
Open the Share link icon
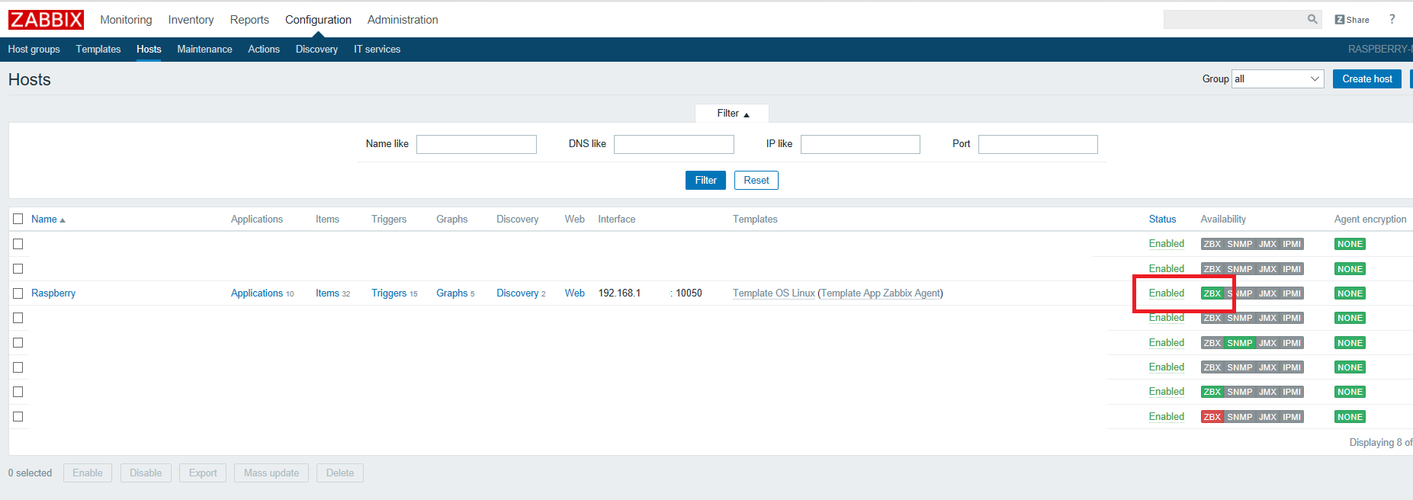(x=1352, y=20)
